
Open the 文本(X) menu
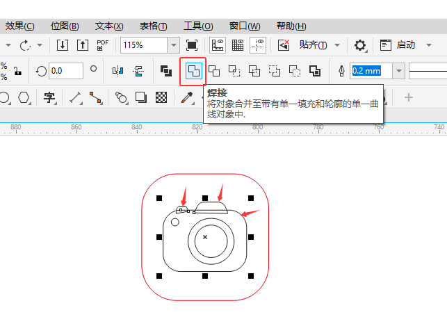[x=109, y=26]
